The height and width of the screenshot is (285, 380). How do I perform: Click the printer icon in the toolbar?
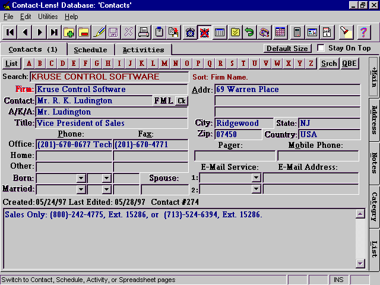[144, 32]
